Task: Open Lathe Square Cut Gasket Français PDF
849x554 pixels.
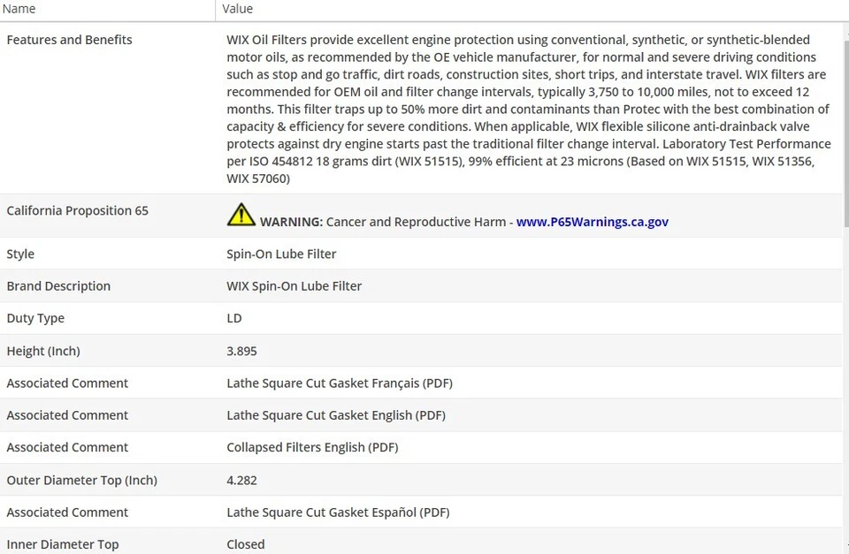Action: click(340, 383)
